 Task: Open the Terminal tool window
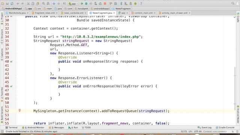click(12, 127)
